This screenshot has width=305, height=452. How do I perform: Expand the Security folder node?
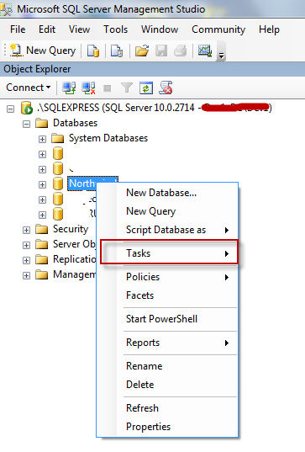(27, 230)
